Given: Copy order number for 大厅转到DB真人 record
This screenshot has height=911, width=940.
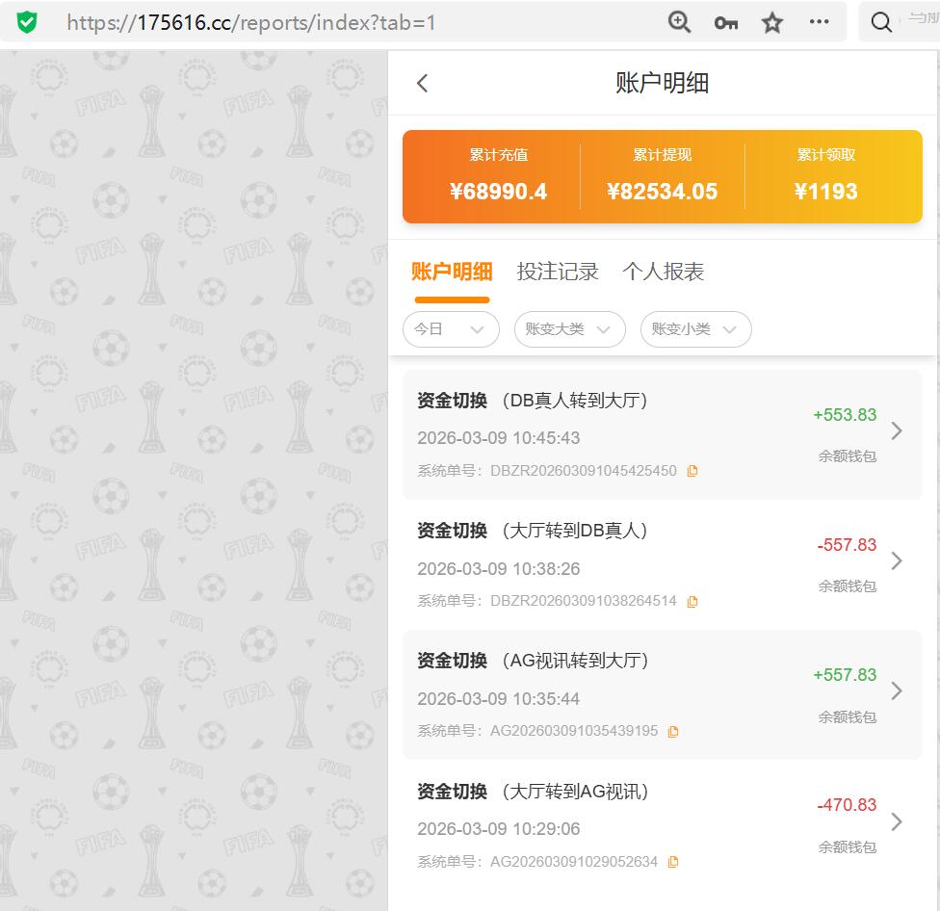Looking at the screenshot, I should point(692,601).
